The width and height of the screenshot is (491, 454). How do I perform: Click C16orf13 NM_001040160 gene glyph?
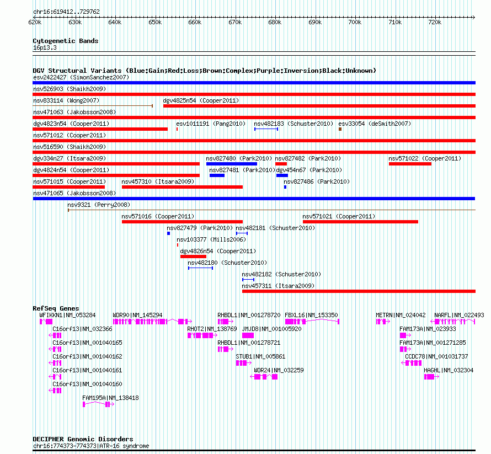55,391
